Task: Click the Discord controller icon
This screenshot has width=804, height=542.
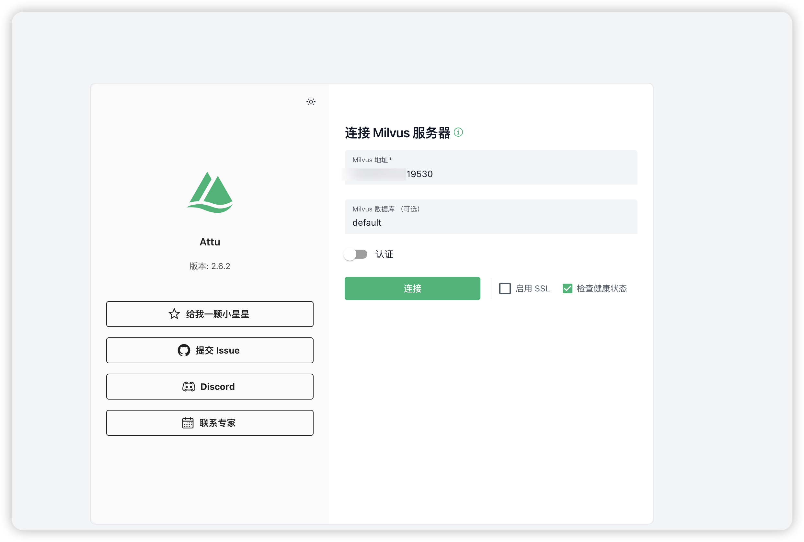Action: [189, 387]
